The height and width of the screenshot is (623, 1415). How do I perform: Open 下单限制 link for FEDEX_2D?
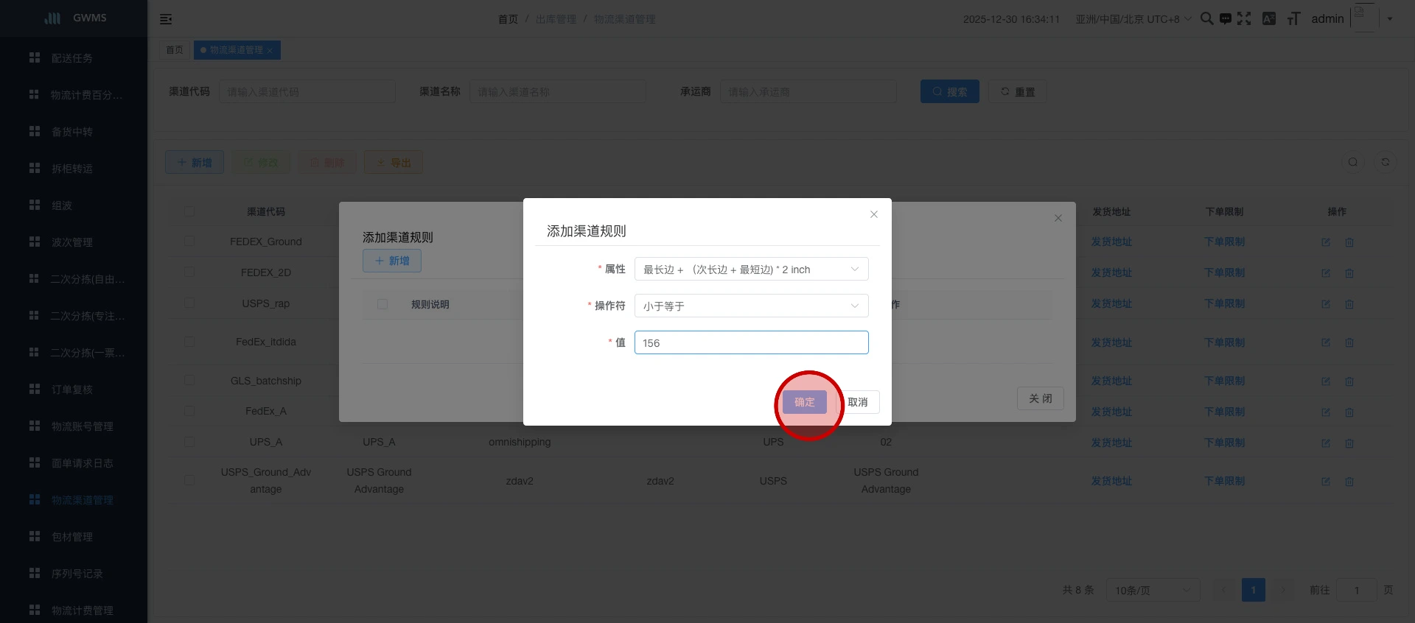pos(1224,272)
